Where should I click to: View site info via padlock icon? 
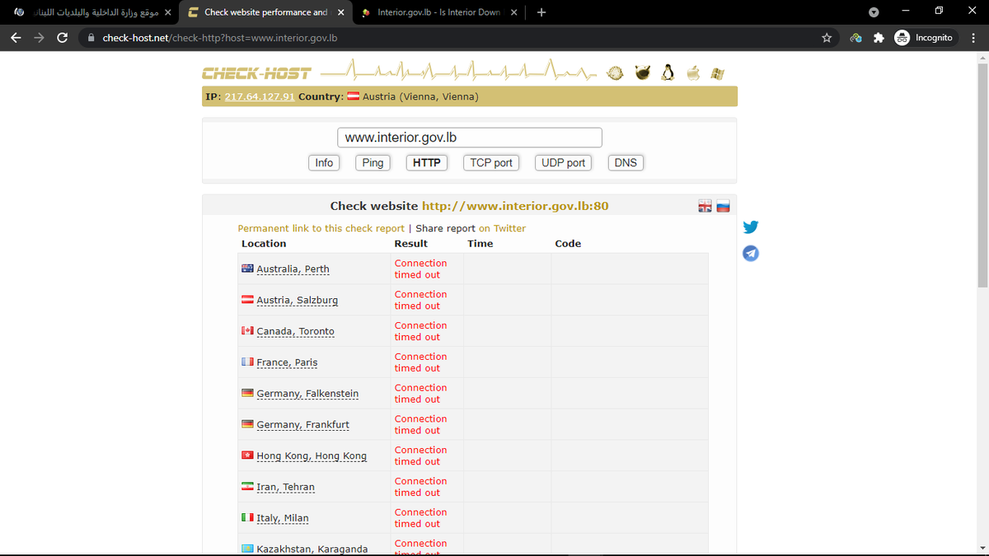[x=91, y=38]
